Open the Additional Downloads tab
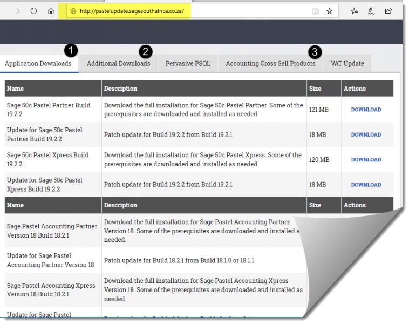 click(118, 64)
